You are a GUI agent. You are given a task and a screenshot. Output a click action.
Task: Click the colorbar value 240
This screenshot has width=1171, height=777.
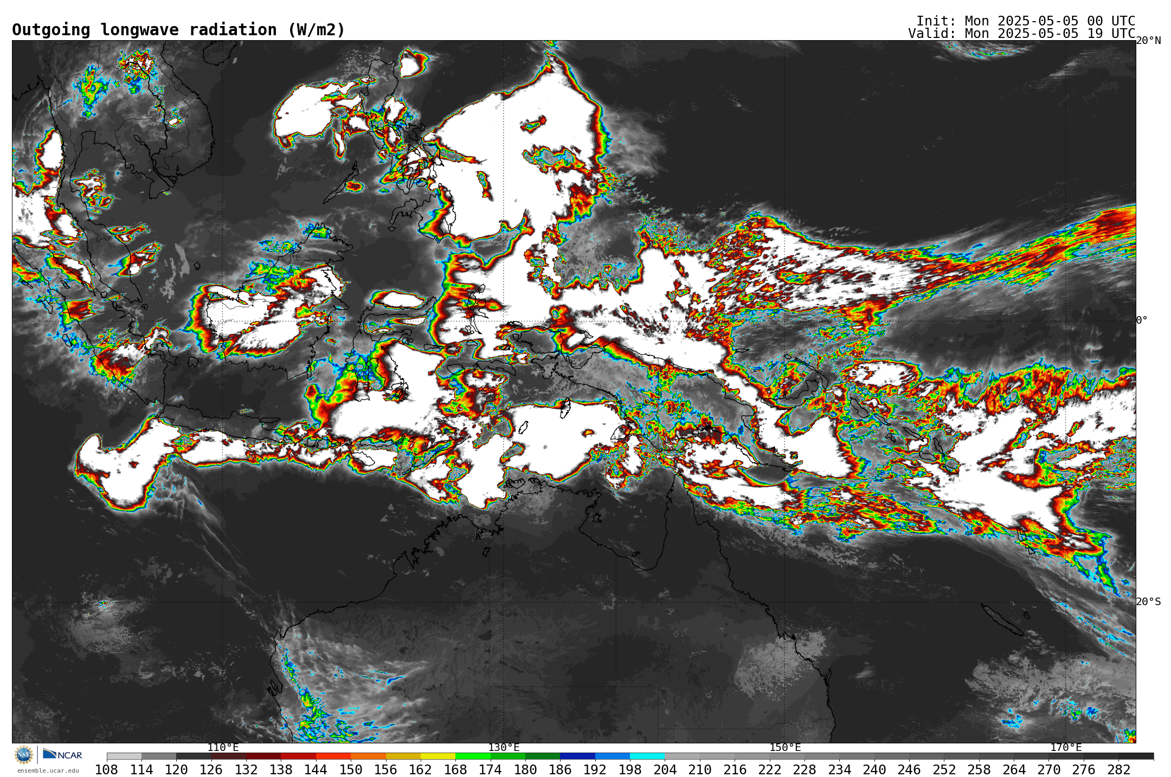point(874,770)
